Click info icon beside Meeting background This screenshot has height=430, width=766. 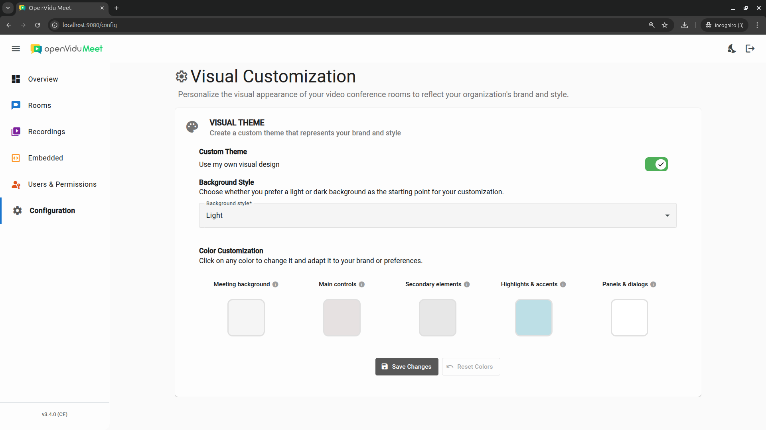tap(275, 284)
